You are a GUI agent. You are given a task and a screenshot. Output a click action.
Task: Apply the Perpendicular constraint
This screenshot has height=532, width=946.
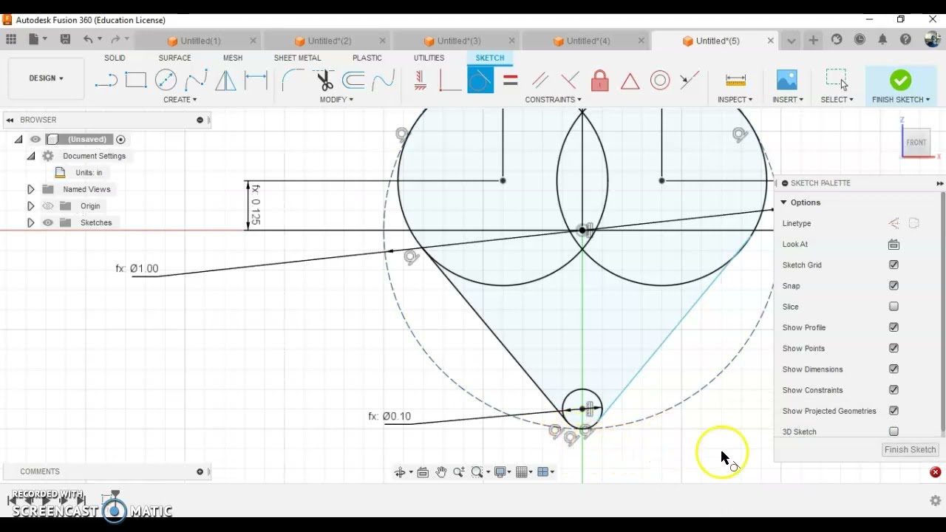(570, 80)
